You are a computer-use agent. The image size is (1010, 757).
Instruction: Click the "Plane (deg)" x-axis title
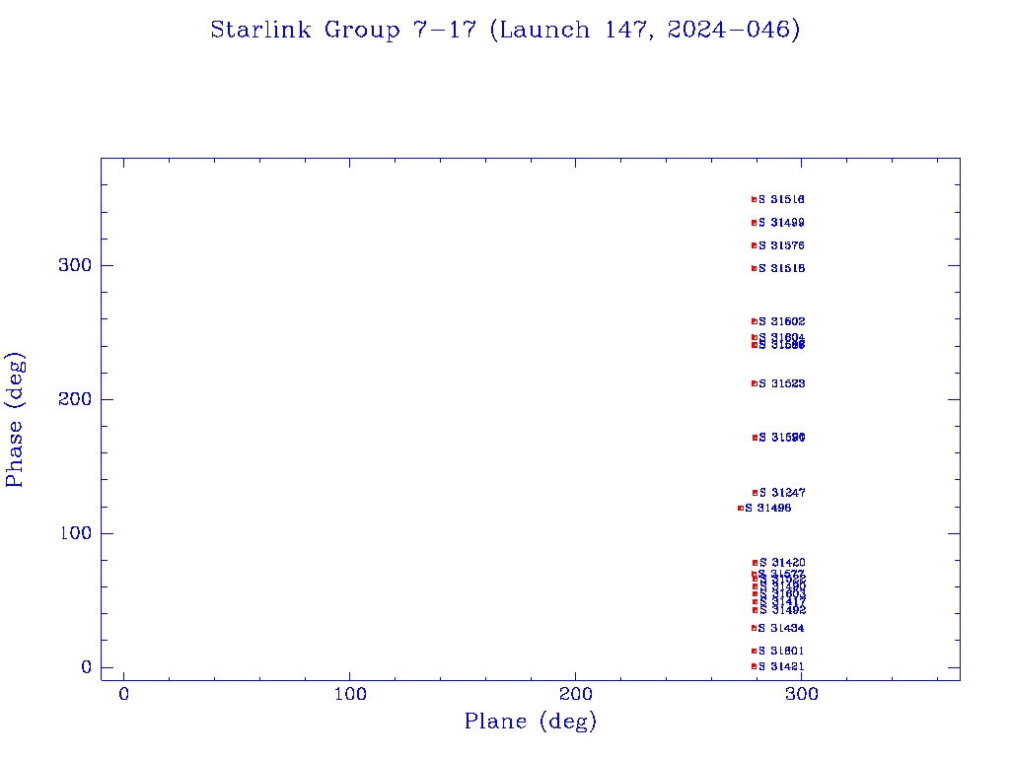pos(530,721)
